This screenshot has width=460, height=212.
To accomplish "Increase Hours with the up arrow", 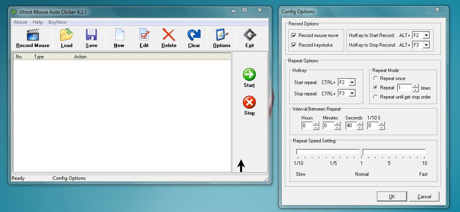I will pyautogui.click(x=316, y=124).
